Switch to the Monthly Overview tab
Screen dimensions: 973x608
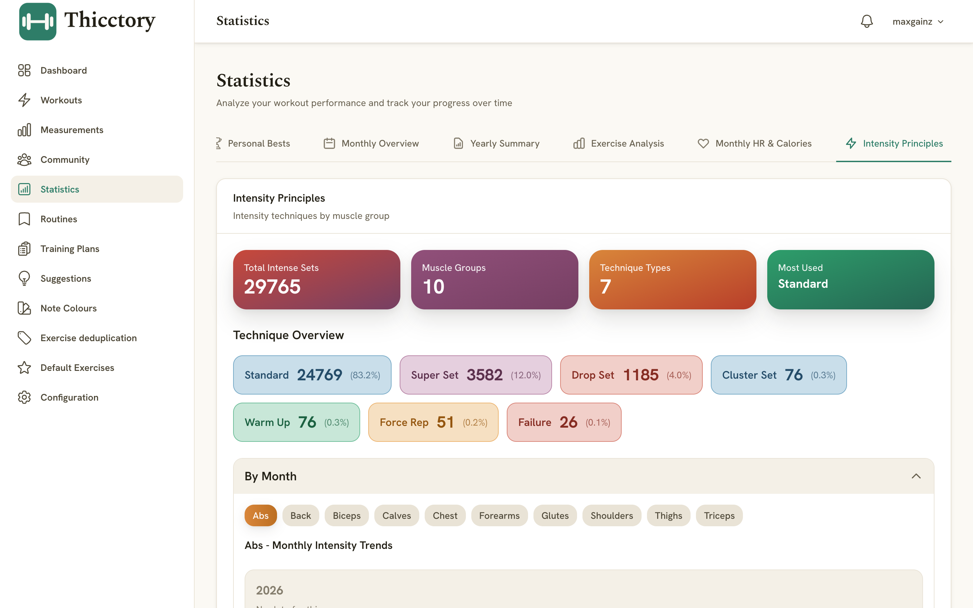point(371,144)
